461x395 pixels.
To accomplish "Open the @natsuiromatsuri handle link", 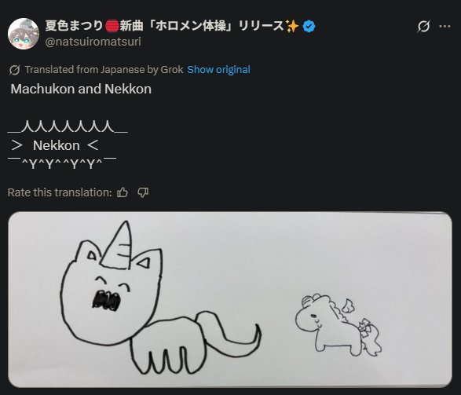I will 93,42.
